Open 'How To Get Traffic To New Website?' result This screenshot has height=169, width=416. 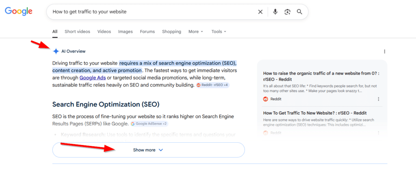pos(315,113)
